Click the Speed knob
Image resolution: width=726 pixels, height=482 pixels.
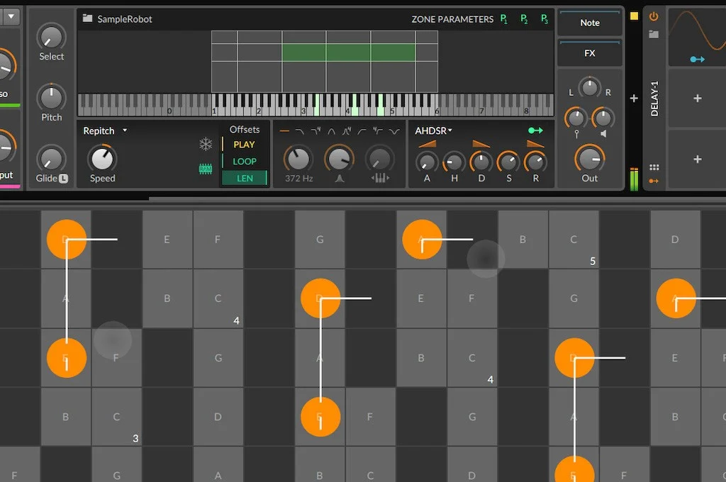tap(102, 158)
